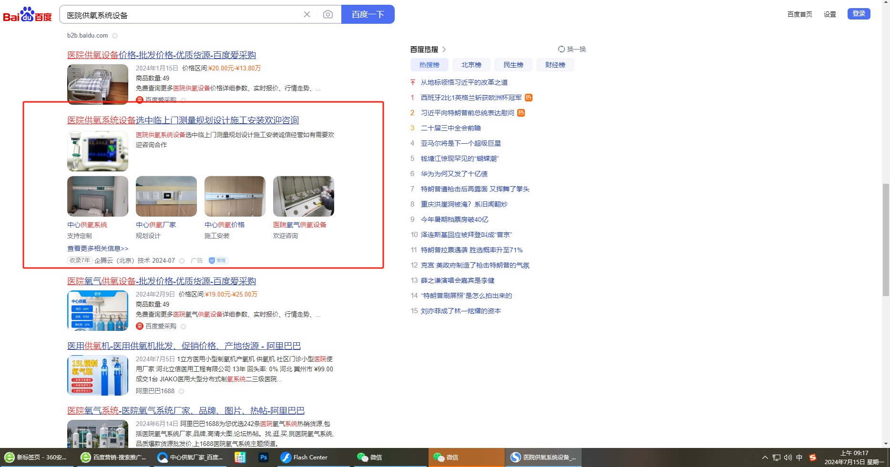
Task: Open the 医院氧气供氧设备 sublink
Action: pyautogui.click(x=300, y=225)
